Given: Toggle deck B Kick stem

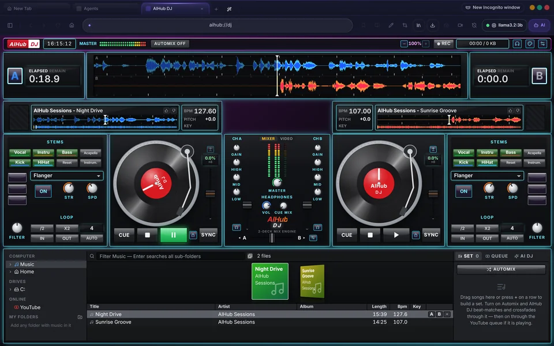Looking at the screenshot, I should pos(463,163).
